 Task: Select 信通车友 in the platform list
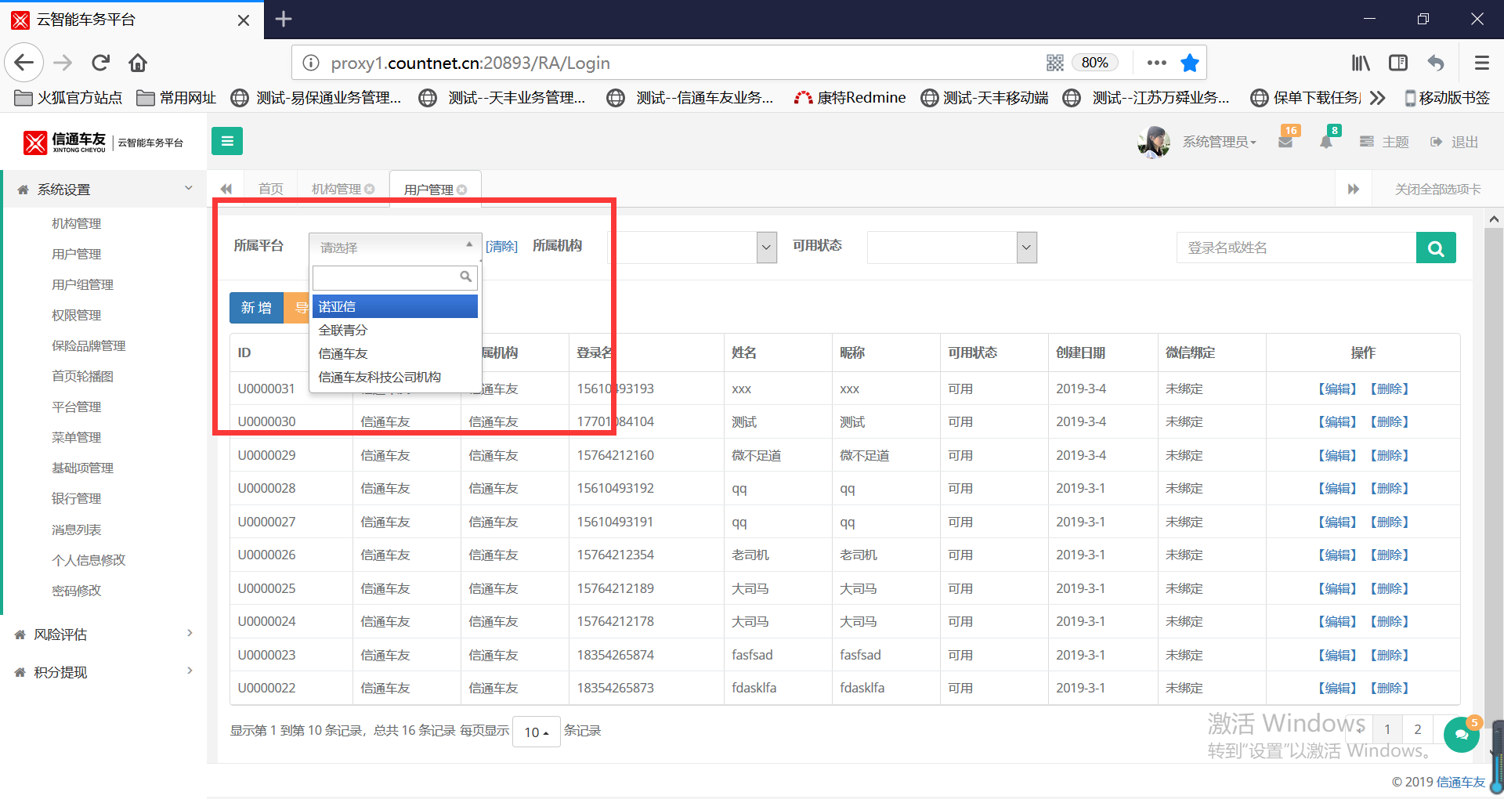coord(395,353)
